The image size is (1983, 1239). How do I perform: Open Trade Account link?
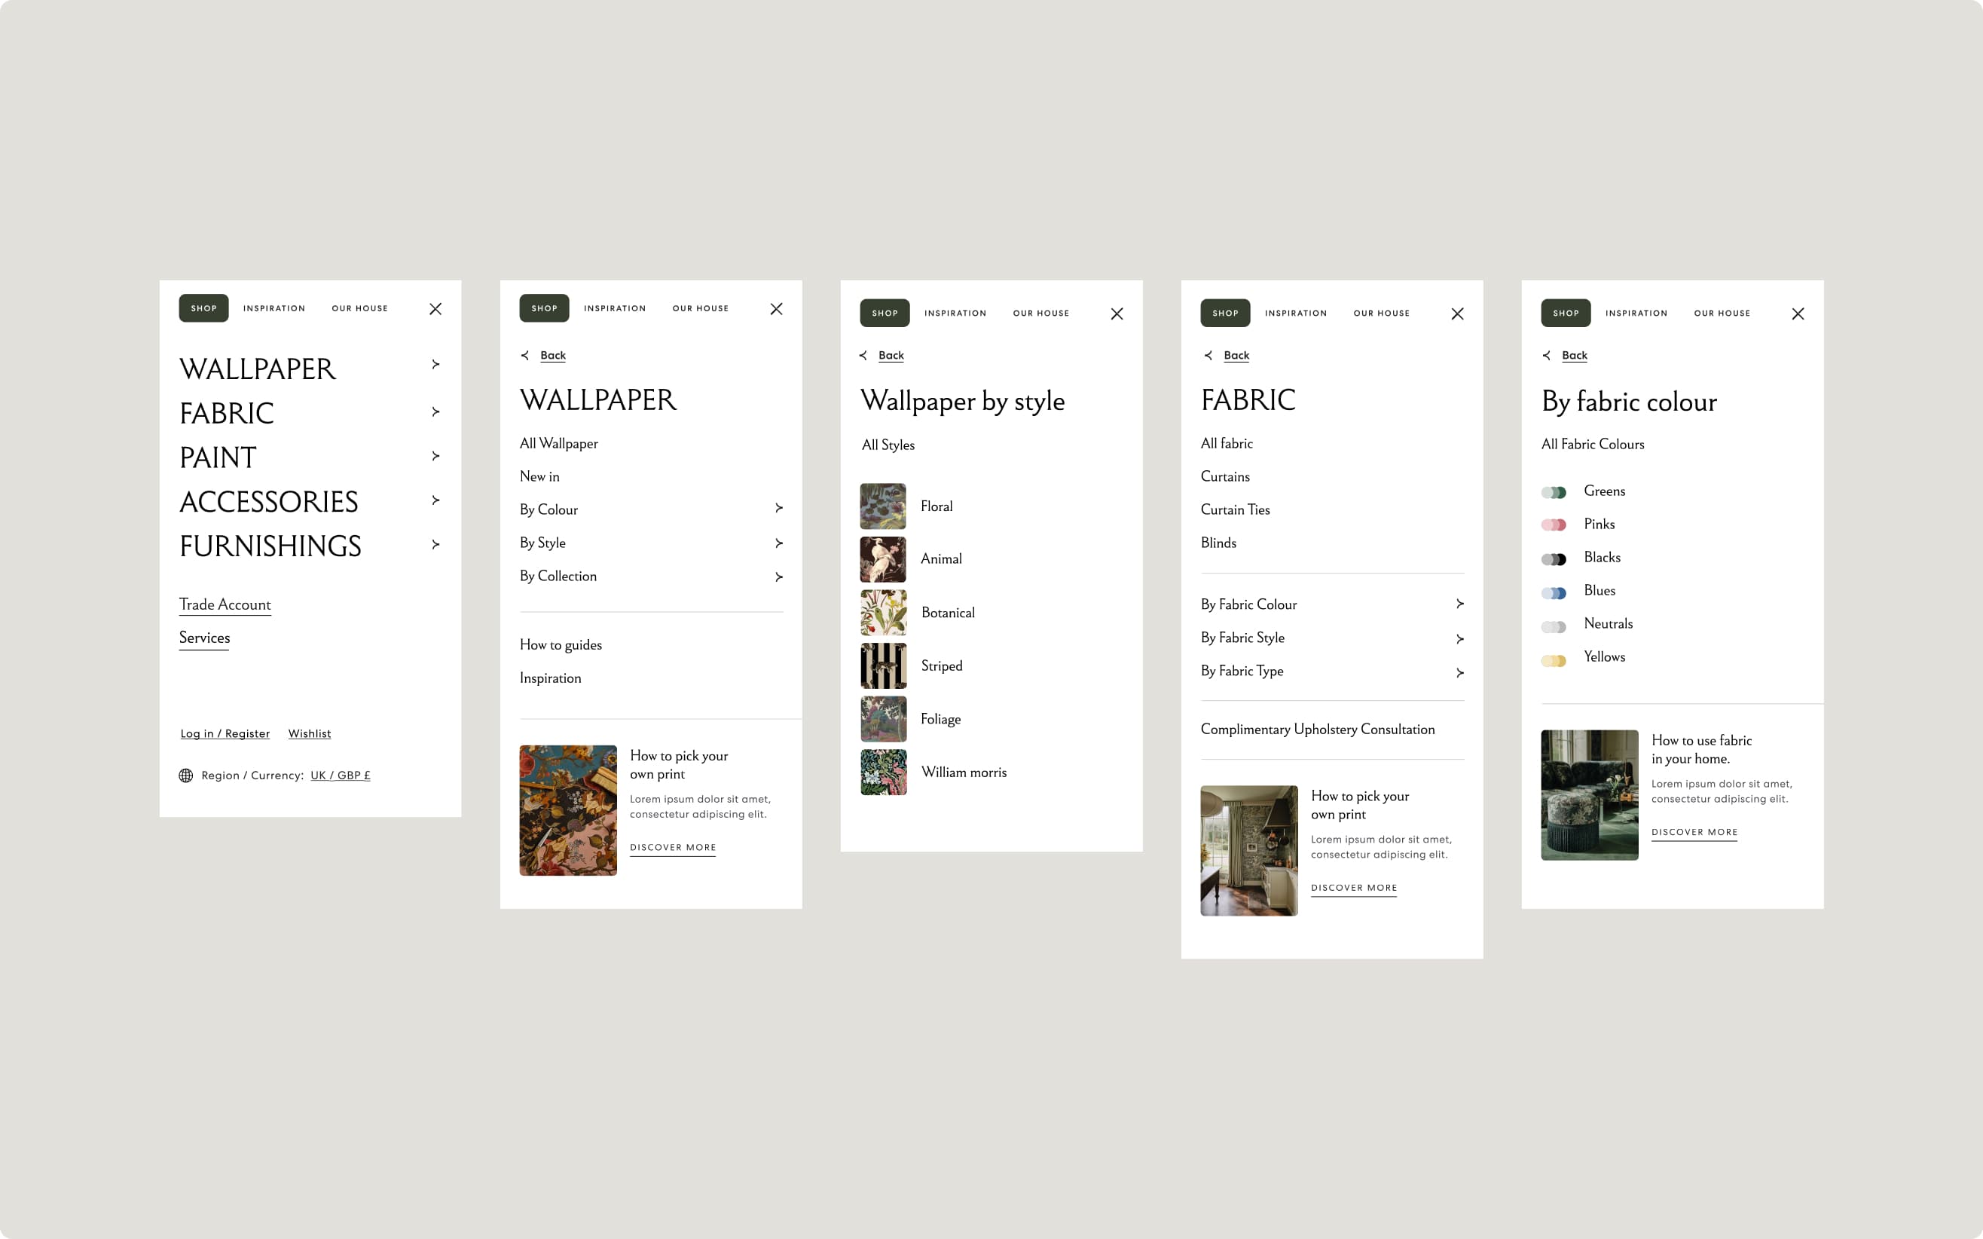click(x=225, y=604)
